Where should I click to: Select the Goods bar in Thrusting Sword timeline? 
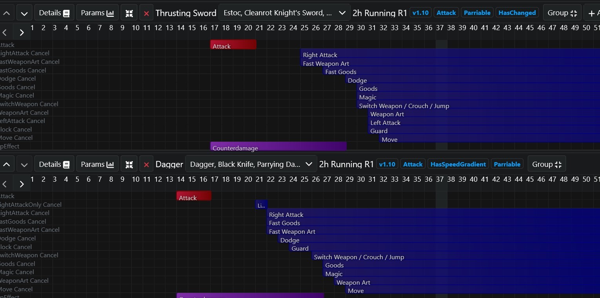click(x=478, y=87)
